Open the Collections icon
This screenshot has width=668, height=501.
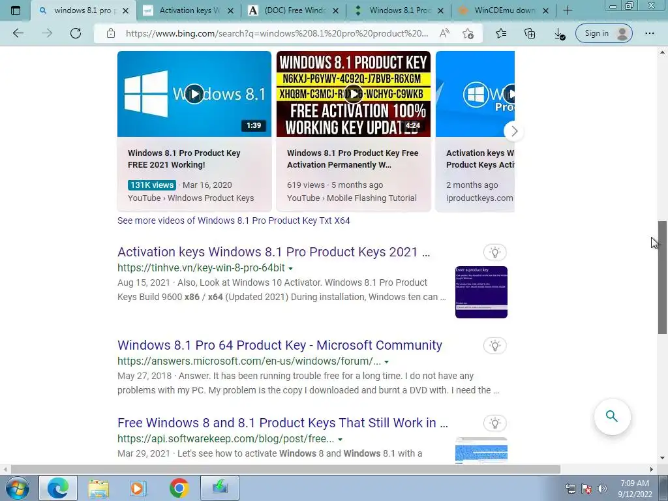(x=530, y=33)
